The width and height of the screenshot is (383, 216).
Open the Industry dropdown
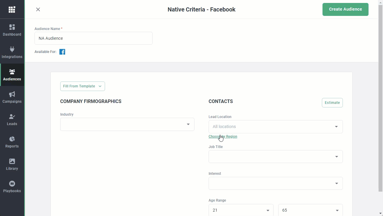127,124
